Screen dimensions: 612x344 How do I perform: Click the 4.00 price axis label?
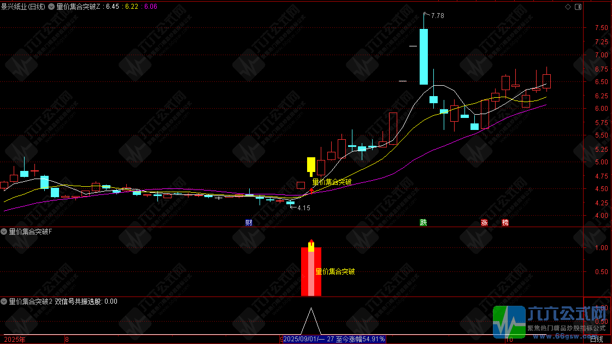602,215
